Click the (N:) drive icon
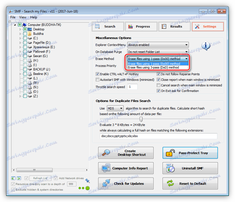Image resolution: width=235 pixels, height=202 pixels. click(30, 87)
